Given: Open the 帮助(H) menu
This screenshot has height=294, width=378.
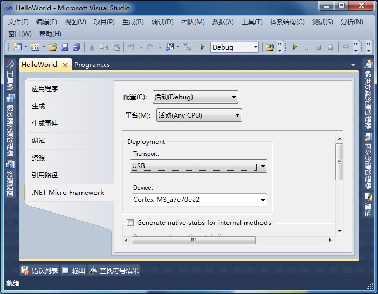Looking at the screenshot, I should (x=50, y=34).
